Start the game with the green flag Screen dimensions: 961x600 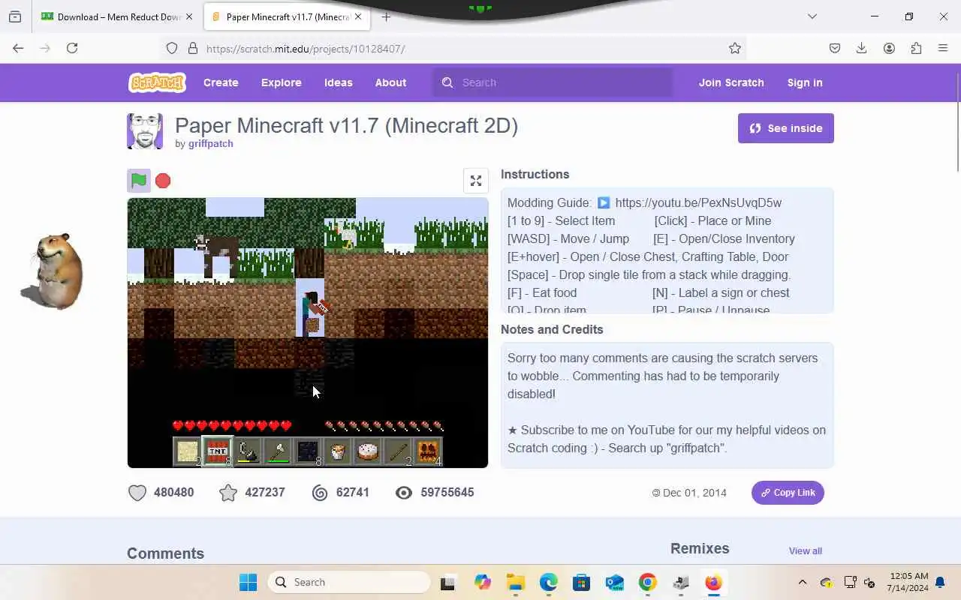pyautogui.click(x=139, y=180)
